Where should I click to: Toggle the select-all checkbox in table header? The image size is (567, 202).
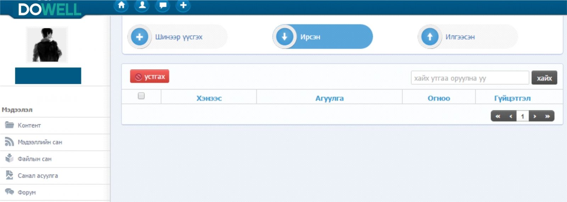(141, 96)
